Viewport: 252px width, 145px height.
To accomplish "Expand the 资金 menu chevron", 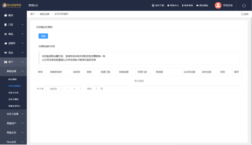I will point(23,52).
